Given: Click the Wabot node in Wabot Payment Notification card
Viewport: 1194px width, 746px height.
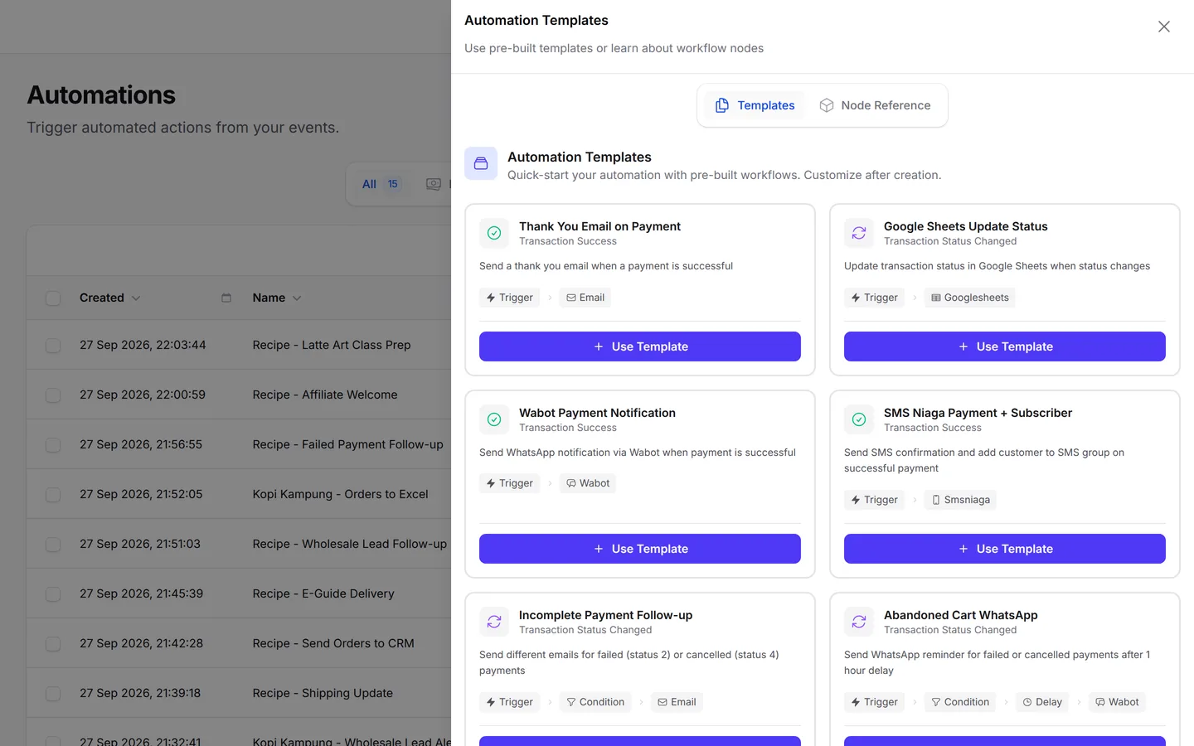Looking at the screenshot, I should [588, 483].
